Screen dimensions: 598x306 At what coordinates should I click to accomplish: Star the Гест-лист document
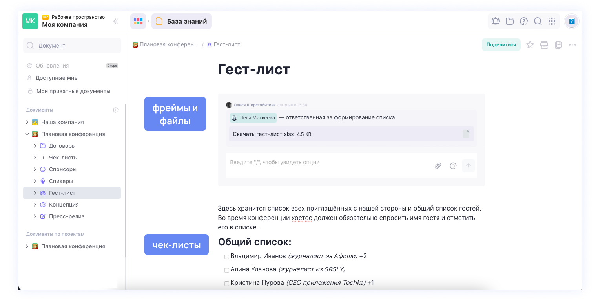(530, 44)
